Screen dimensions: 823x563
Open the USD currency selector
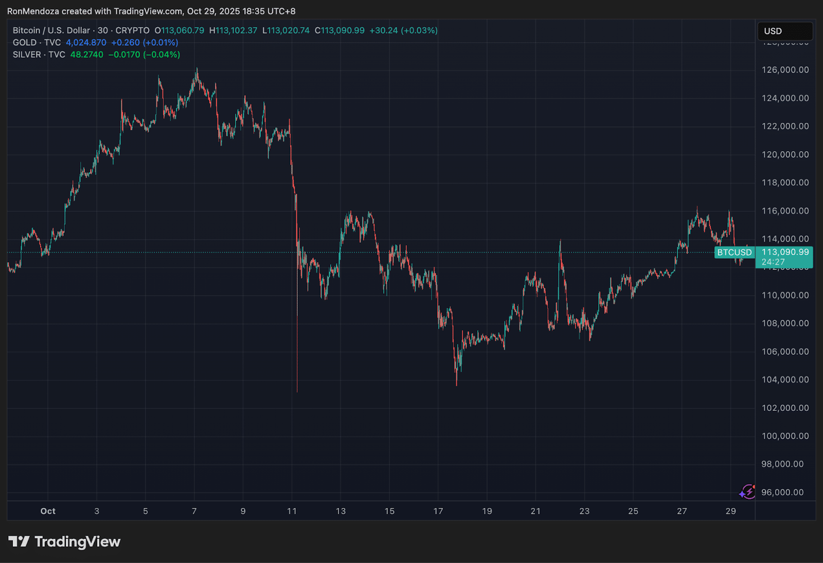click(x=785, y=31)
